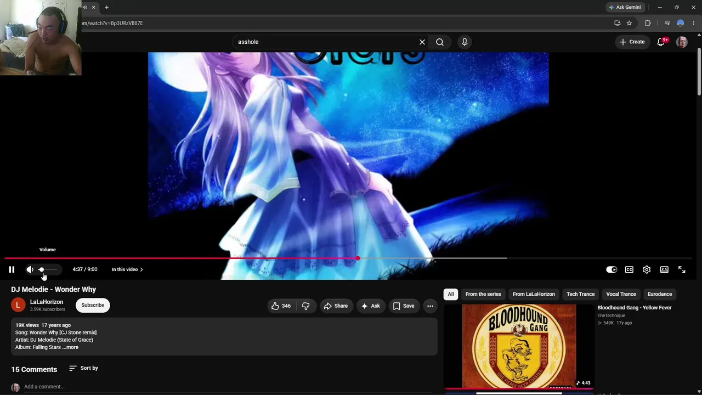
Task: Select the 'Vocal Trance' chip
Action: click(x=621, y=294)
